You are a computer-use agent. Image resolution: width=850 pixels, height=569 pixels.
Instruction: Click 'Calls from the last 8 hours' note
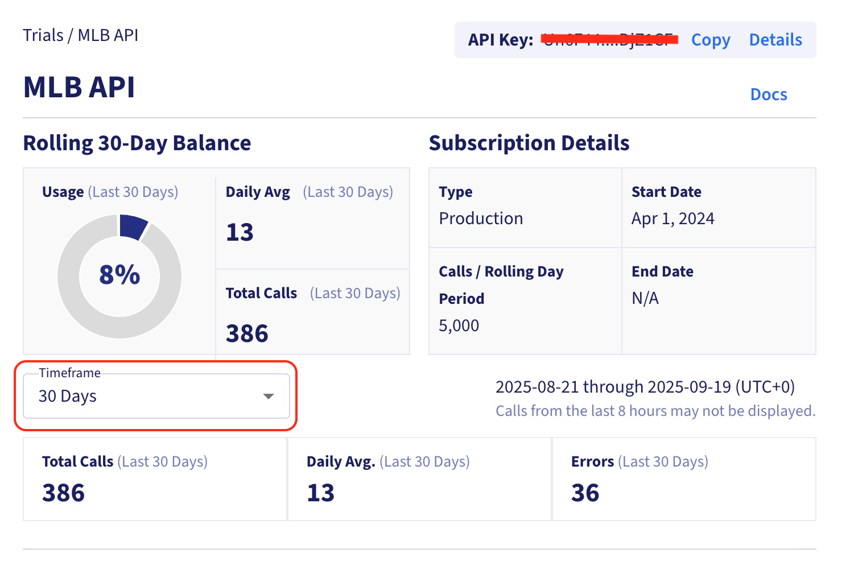tap(655, 411)
